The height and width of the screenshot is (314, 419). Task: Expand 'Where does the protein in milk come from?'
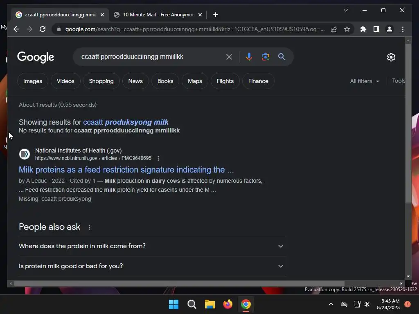pos(152,246)
